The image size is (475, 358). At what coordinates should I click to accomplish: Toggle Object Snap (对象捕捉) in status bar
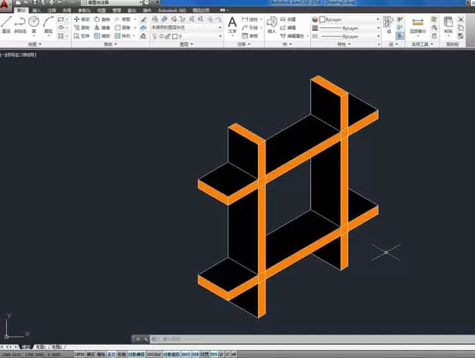(136, 354)
